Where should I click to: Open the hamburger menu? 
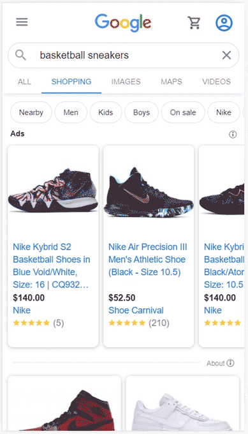tap(22, 22)
